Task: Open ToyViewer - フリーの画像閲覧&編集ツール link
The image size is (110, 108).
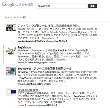Action: pos(45,68)
